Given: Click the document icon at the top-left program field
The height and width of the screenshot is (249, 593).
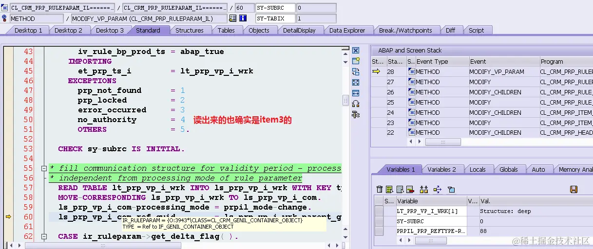Looking at the screenshot, I should [x=4, y=8].
